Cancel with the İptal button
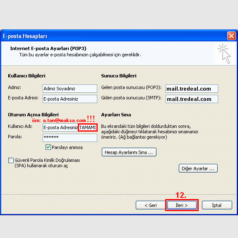 (217, 205)
